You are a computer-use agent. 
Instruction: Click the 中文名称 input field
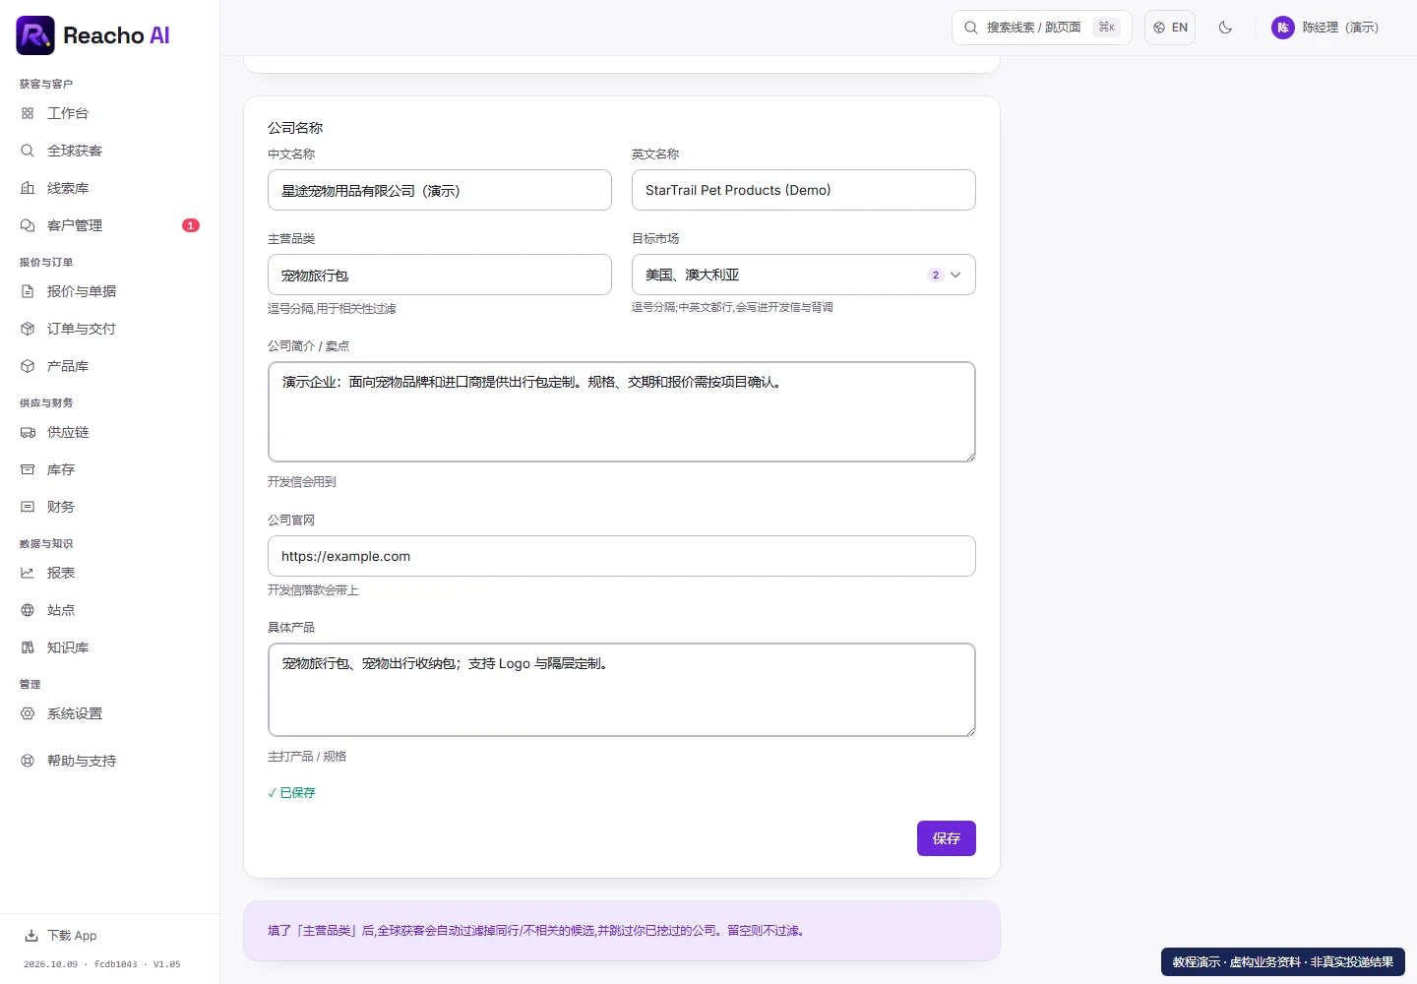tap(440, 190)
